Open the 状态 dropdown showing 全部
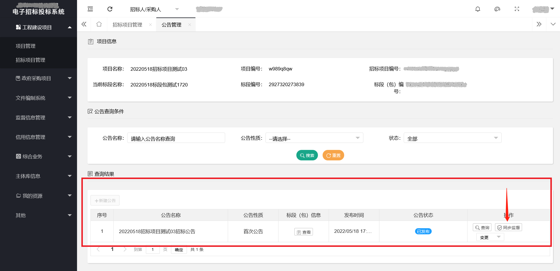The height and width of the screenshot is (271, 560). coord(452,138)
